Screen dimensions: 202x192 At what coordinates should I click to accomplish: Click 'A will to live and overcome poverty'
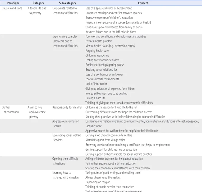coord(36,112)
